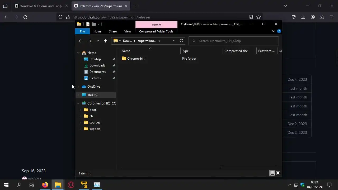Open the address bar history dropdown
This screenshot has width=338, height=190.
pos(174,41)
